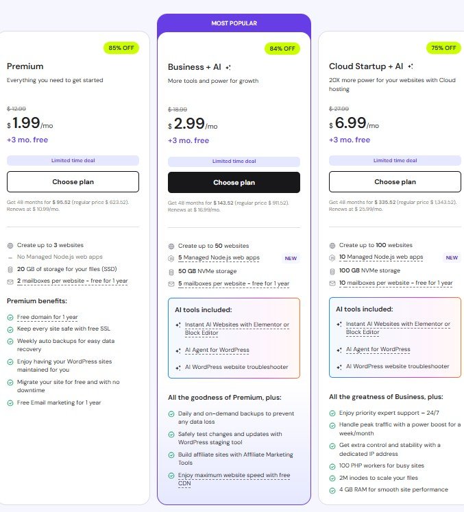Screen dimensions: 464x512
Task: Click the globe icon next to 3 websites
Action: coord(10,245)
